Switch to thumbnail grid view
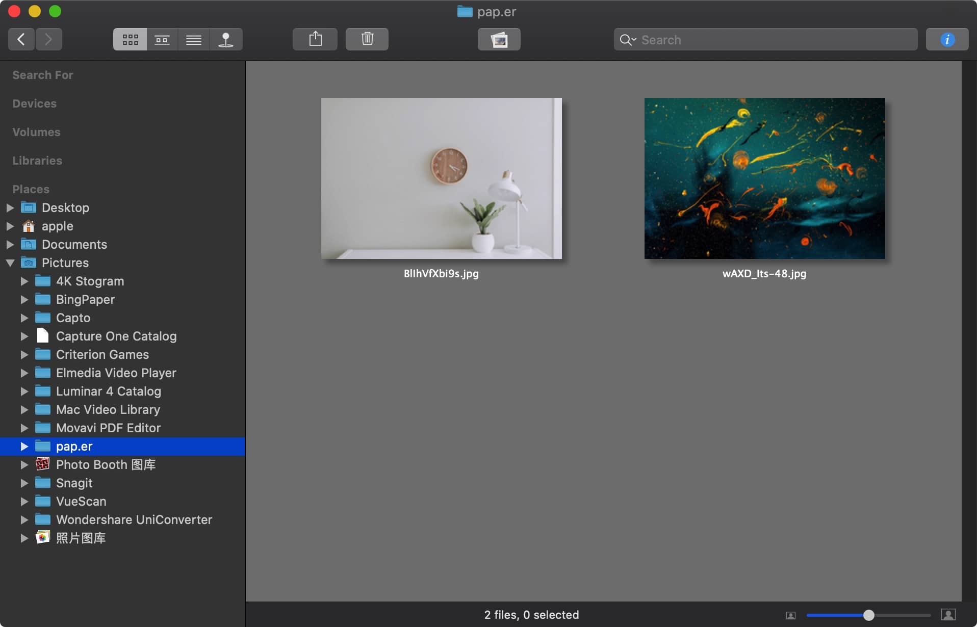 [130, 39]
